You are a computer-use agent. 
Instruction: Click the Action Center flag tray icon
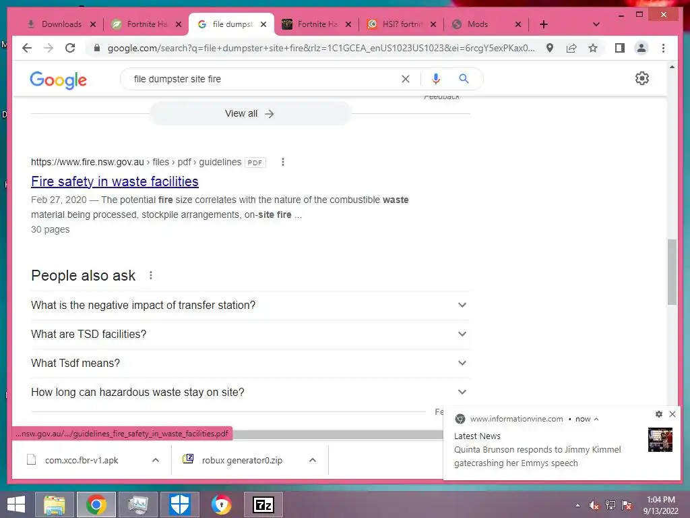point(627,505)
